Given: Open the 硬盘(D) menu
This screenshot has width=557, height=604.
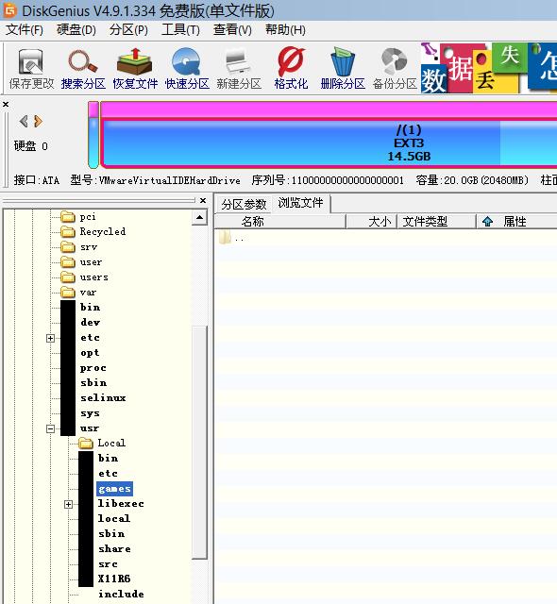Looking at the screenshot, I should click(76, 29).
